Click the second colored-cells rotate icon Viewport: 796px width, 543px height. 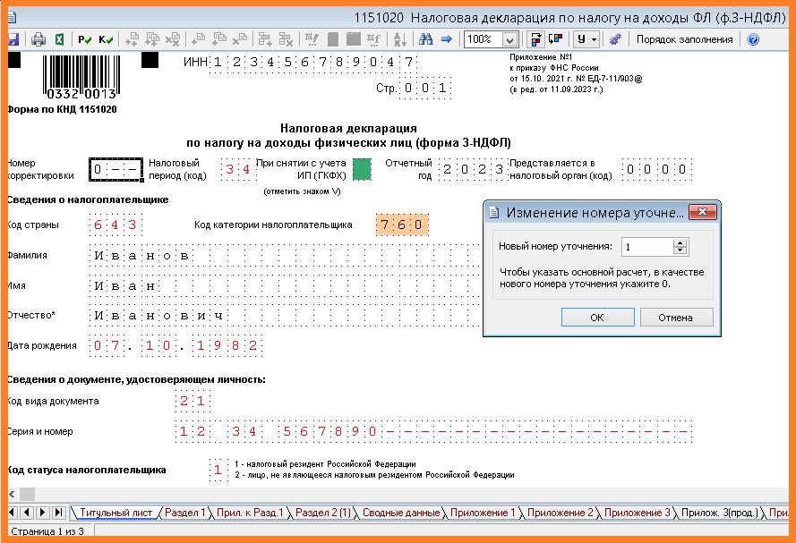[556, 39]
